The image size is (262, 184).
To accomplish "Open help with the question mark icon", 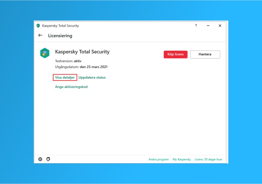I will pyautogui.click(x=196, y=26).
